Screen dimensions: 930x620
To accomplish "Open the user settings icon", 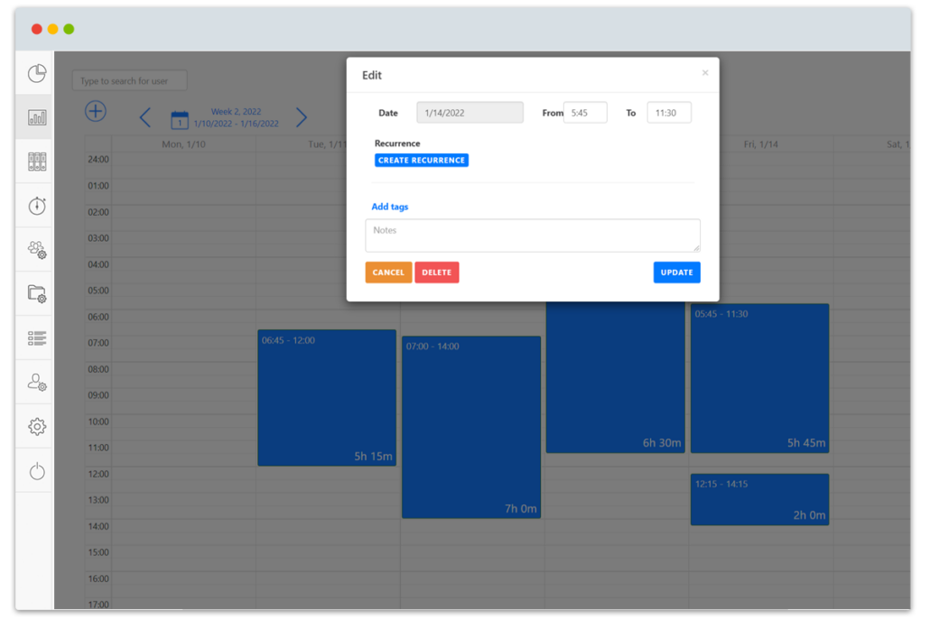I will pos(37,383).
